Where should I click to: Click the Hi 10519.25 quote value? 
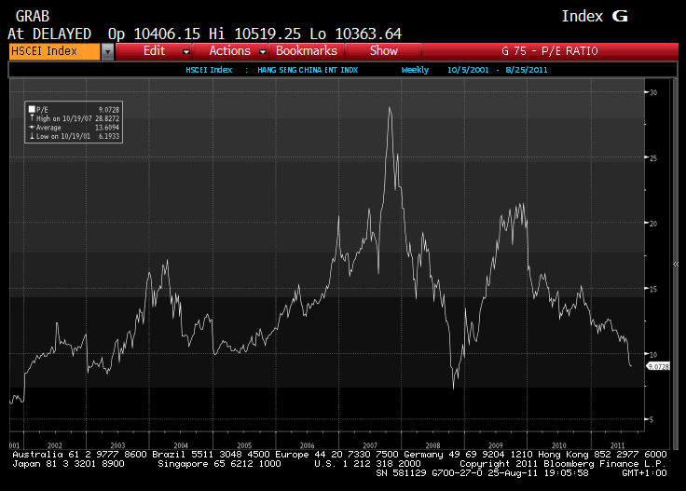click(x=254, y=34)
